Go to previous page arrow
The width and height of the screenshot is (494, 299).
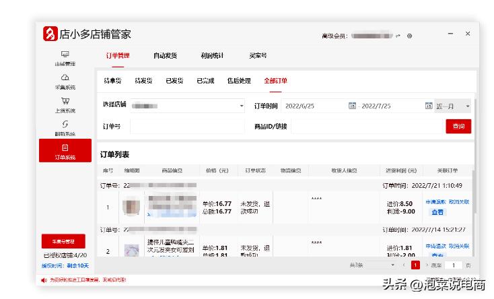click(404, 265)
